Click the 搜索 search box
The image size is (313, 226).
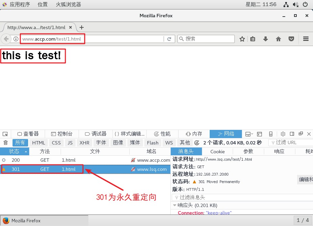coord(206,39)
